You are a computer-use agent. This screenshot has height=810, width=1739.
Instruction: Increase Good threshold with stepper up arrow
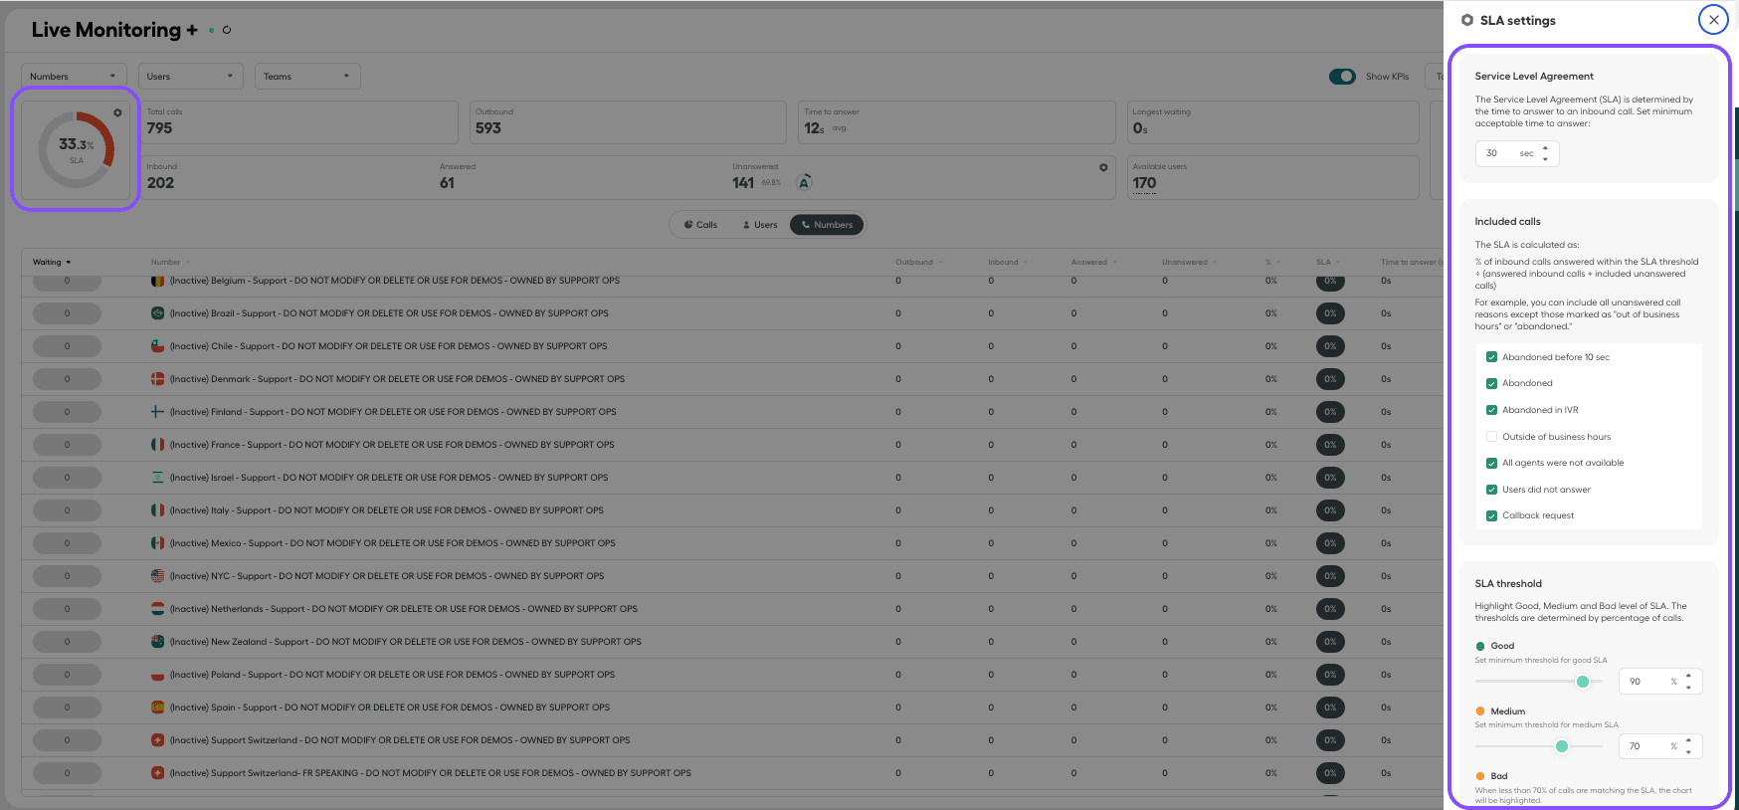[1688, 677]
